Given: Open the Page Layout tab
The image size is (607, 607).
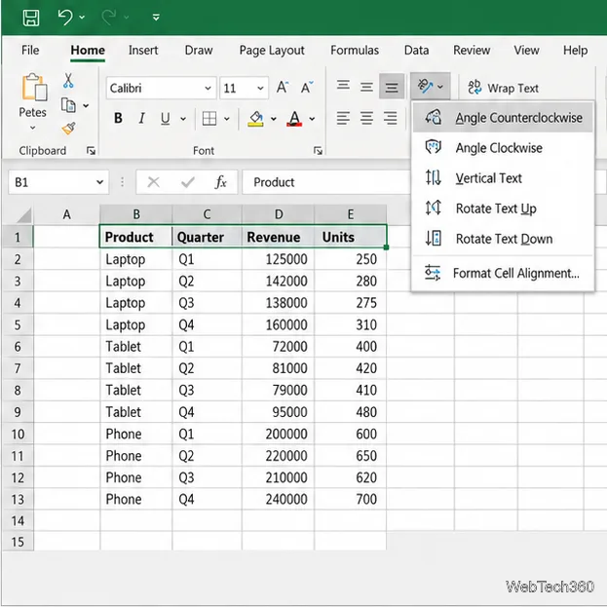Looking at the screenshot, I should pos(272,51).
